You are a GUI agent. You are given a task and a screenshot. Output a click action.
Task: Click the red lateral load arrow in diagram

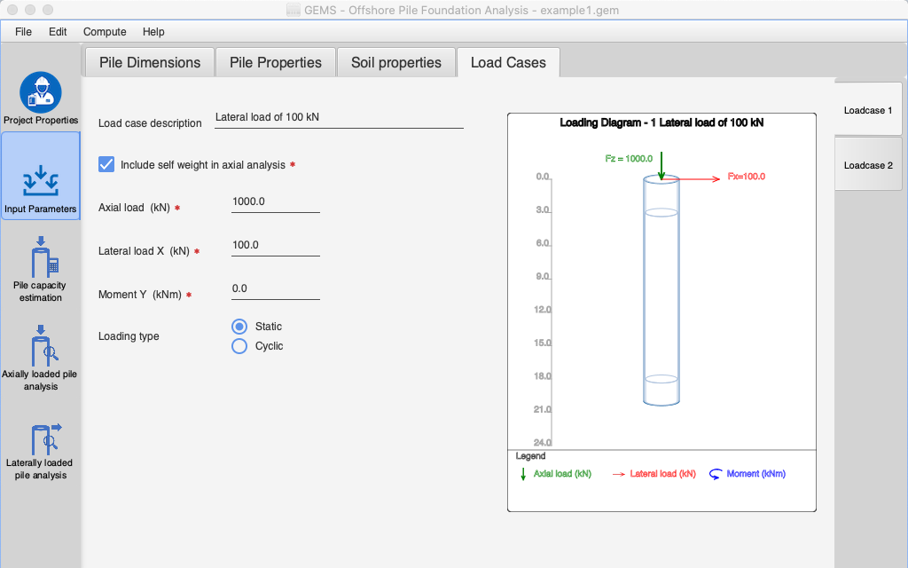[701, 178]
